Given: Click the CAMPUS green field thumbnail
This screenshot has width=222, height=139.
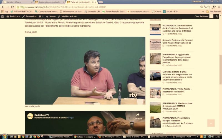Looking at the screenshot, I should [155, 107].
